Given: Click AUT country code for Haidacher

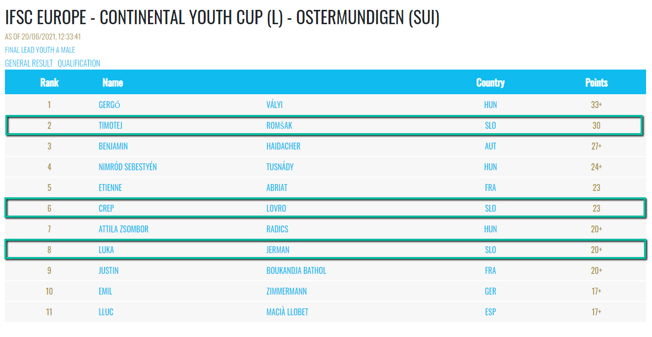Looking at the screenshot, I should click(x=490, y=146).
